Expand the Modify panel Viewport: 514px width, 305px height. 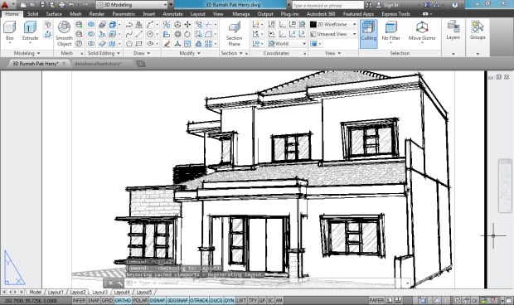click(190, 53)
